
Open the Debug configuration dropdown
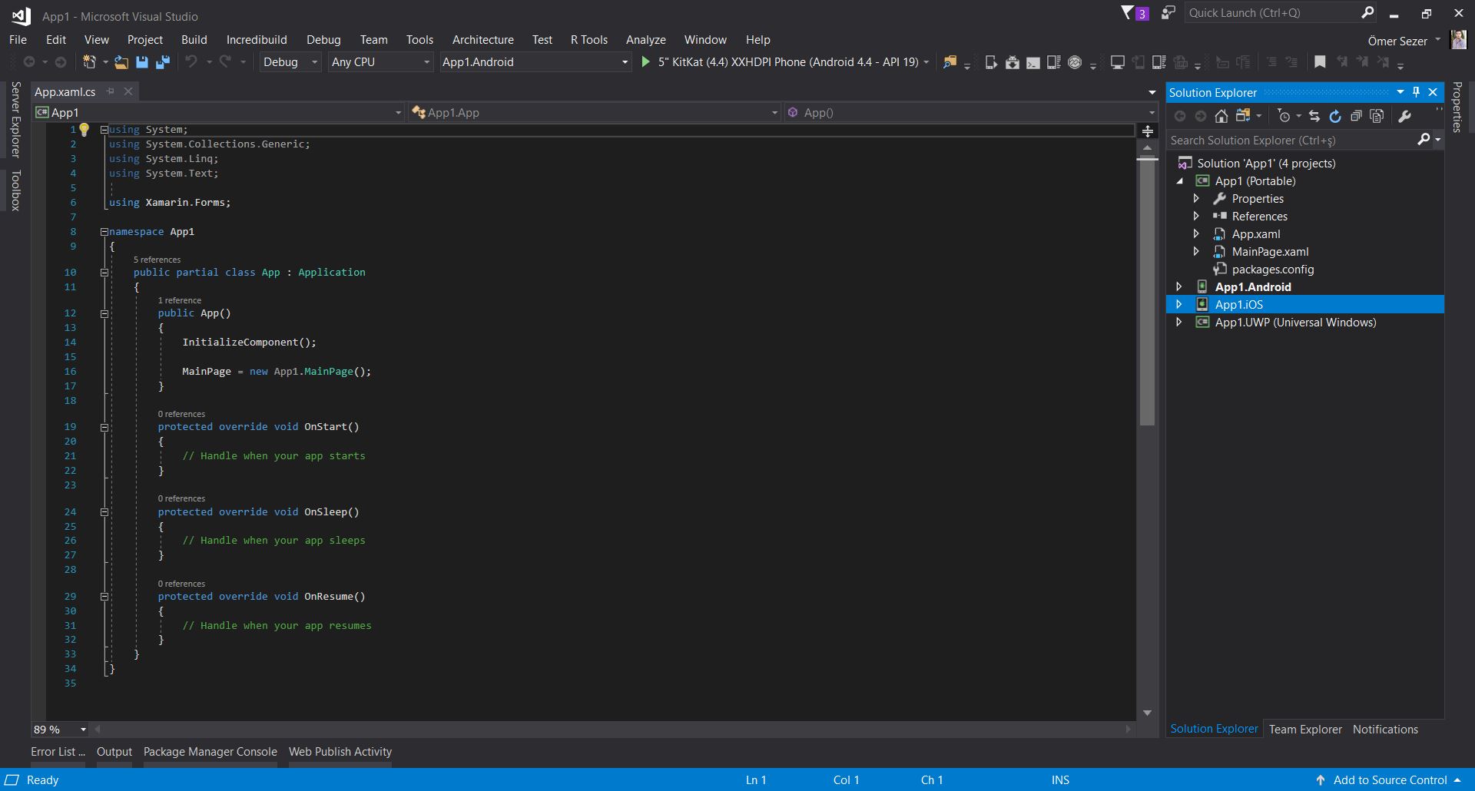pyautogui.click(x=290, y=62)
